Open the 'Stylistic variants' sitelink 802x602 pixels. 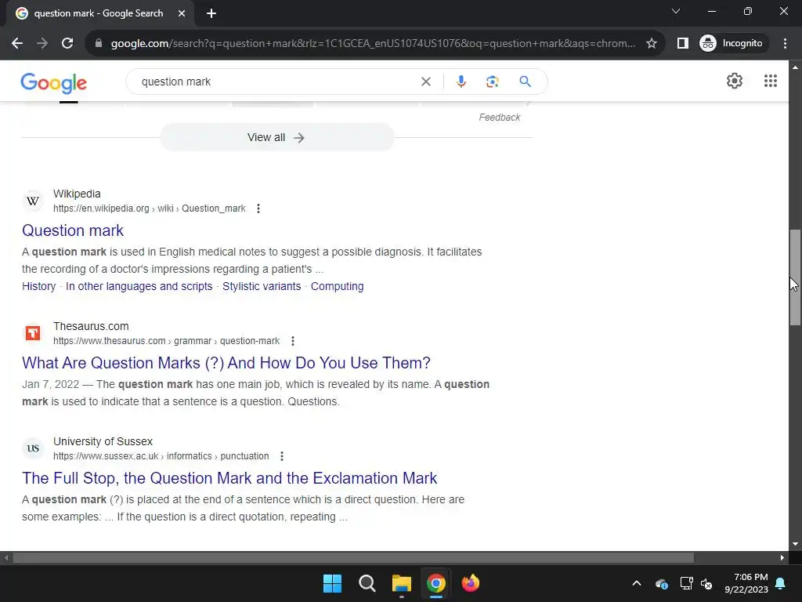pos(262,287)
